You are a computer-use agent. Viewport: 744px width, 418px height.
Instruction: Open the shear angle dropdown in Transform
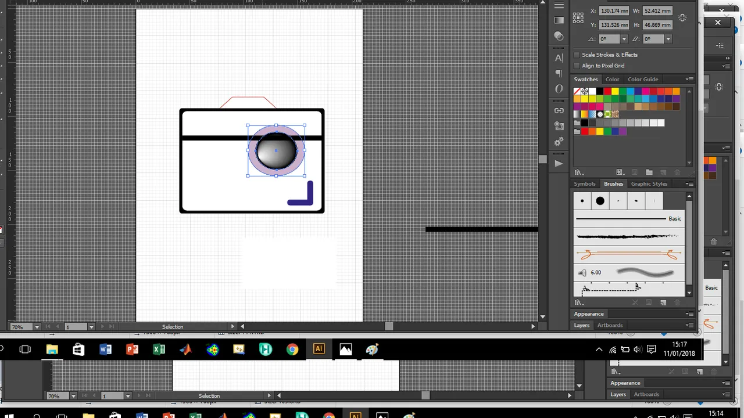(x=668, y=39)
